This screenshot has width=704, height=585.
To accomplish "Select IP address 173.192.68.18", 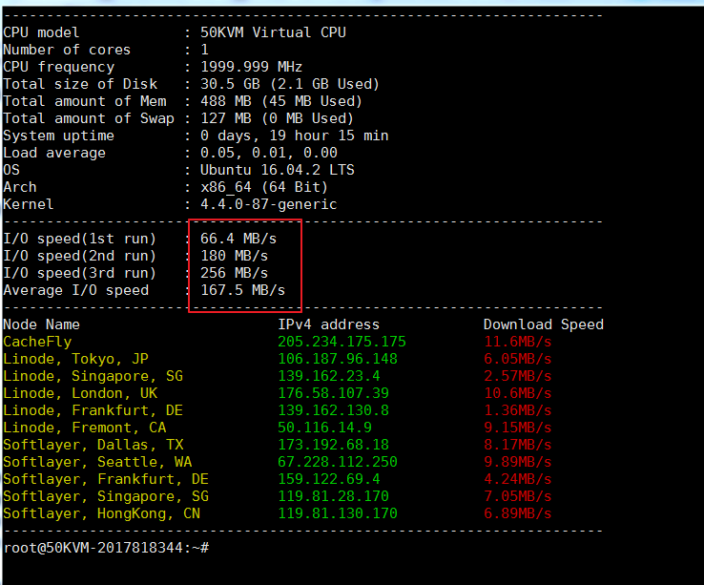I will point(333,445).
